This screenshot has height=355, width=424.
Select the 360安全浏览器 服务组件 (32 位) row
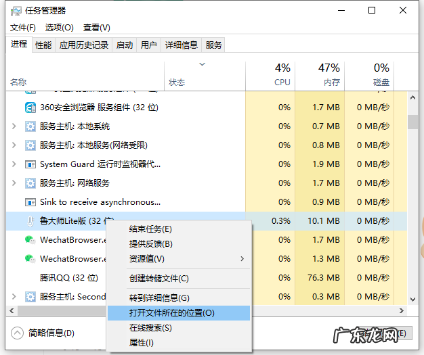tap(207, 108)
